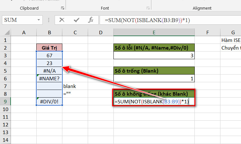This screenshot has height=144, width=241.
Task: Select empty cell B7 beside 'blank'
Action: [49, 86]
